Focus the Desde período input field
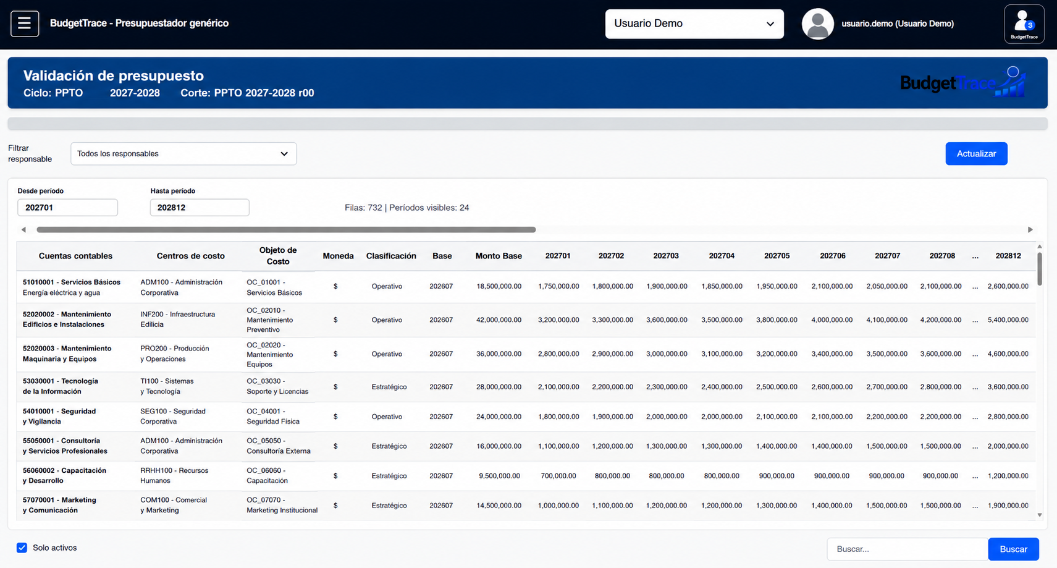The height and width of the screenshot is (568, 1057). tap(67, 208)
